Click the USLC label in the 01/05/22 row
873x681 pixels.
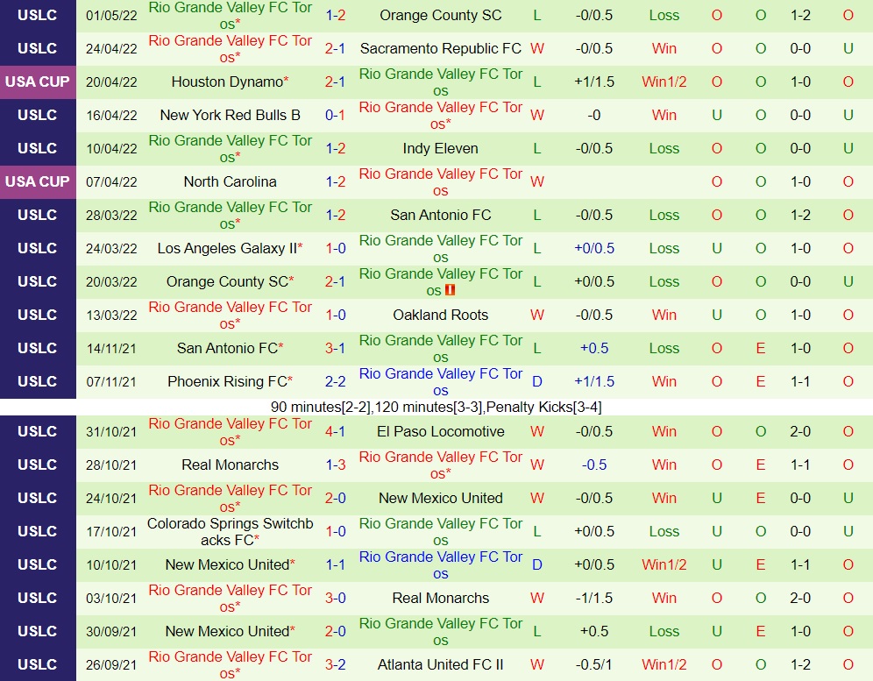38,15
